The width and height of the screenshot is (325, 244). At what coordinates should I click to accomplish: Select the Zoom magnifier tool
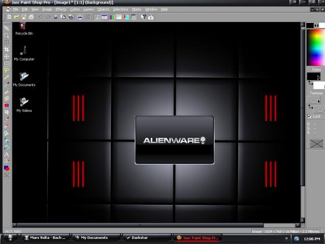[7, 36]
